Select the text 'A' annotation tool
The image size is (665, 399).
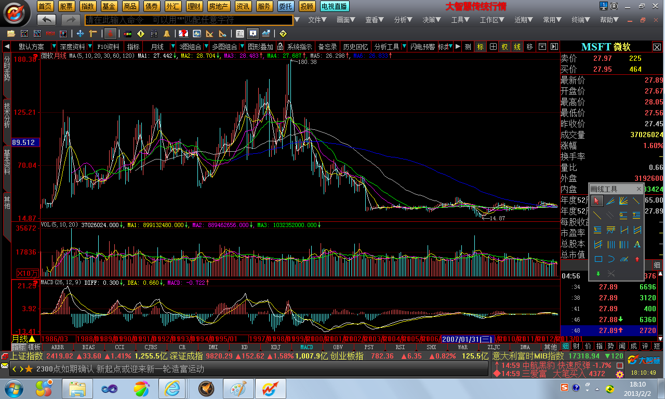(x=637, y=245)
